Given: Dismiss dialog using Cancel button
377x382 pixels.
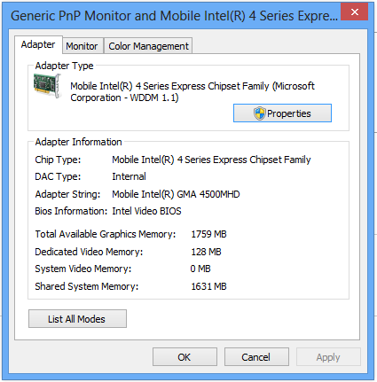Looking at the screenshot, I should [256, 357].
